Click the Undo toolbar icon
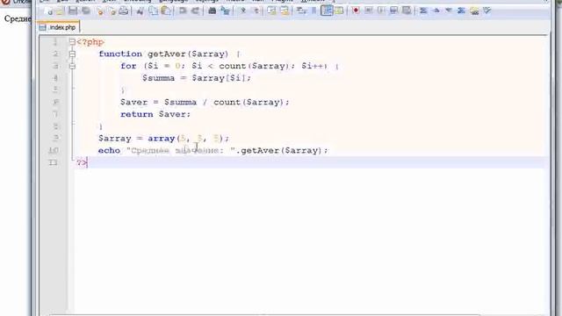The width and height of the screenshot is (562, 316). point(183,11)
